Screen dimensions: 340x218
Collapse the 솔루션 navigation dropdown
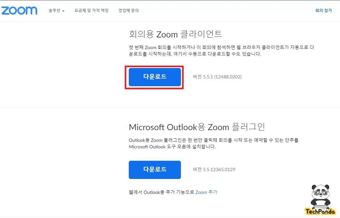[x=55, y=10]
